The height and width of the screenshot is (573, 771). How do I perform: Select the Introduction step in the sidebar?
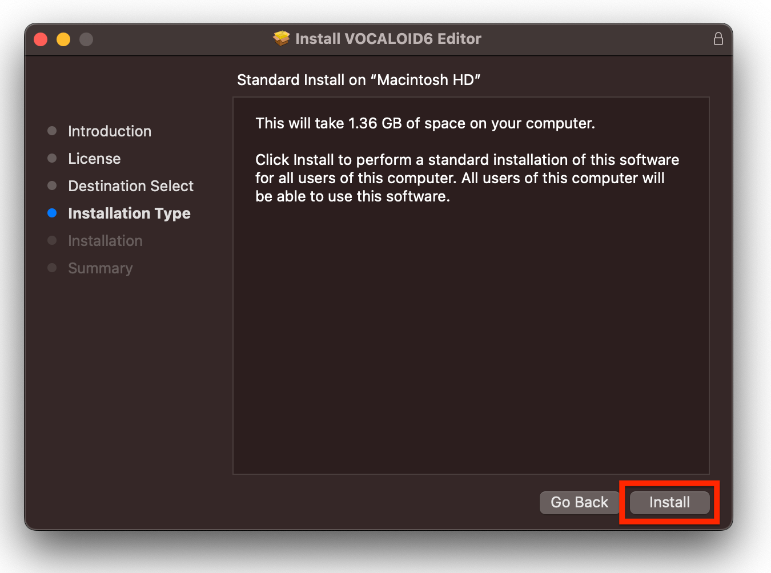pos(110,131)
